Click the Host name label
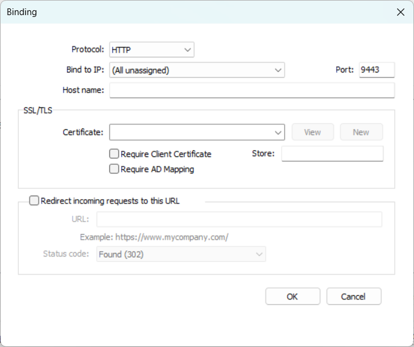414x347 pixels. click(83, 91)
